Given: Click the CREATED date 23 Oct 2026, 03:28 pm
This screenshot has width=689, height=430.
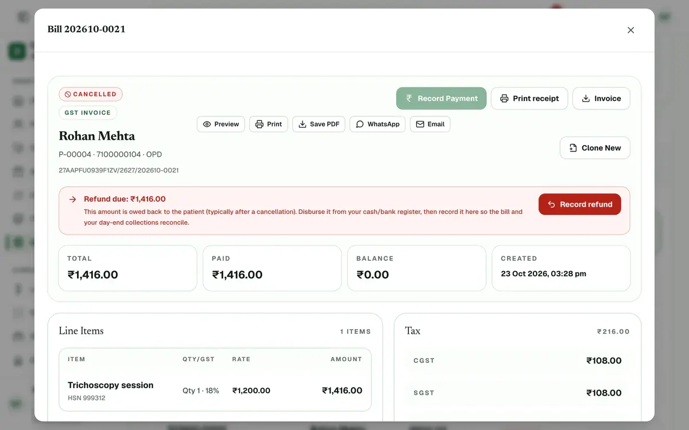Looking at the screenshot, I should point(544,274).
